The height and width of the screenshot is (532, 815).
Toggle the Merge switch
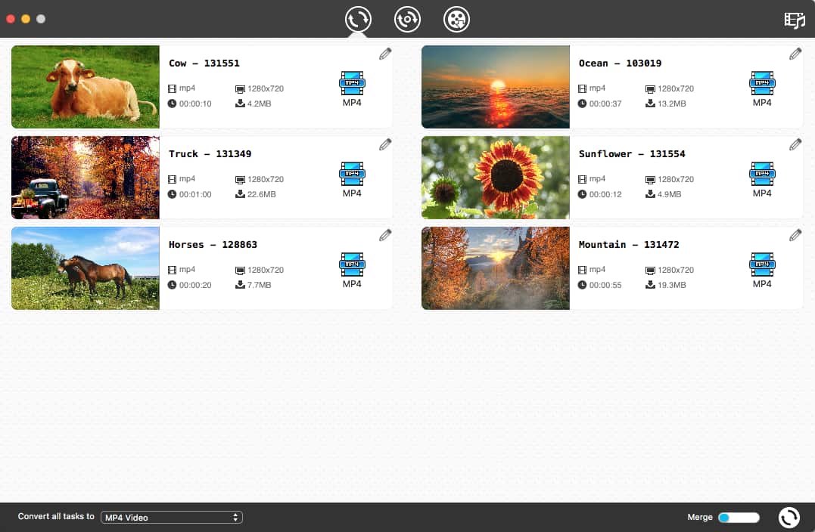click(x=739, y=518)
